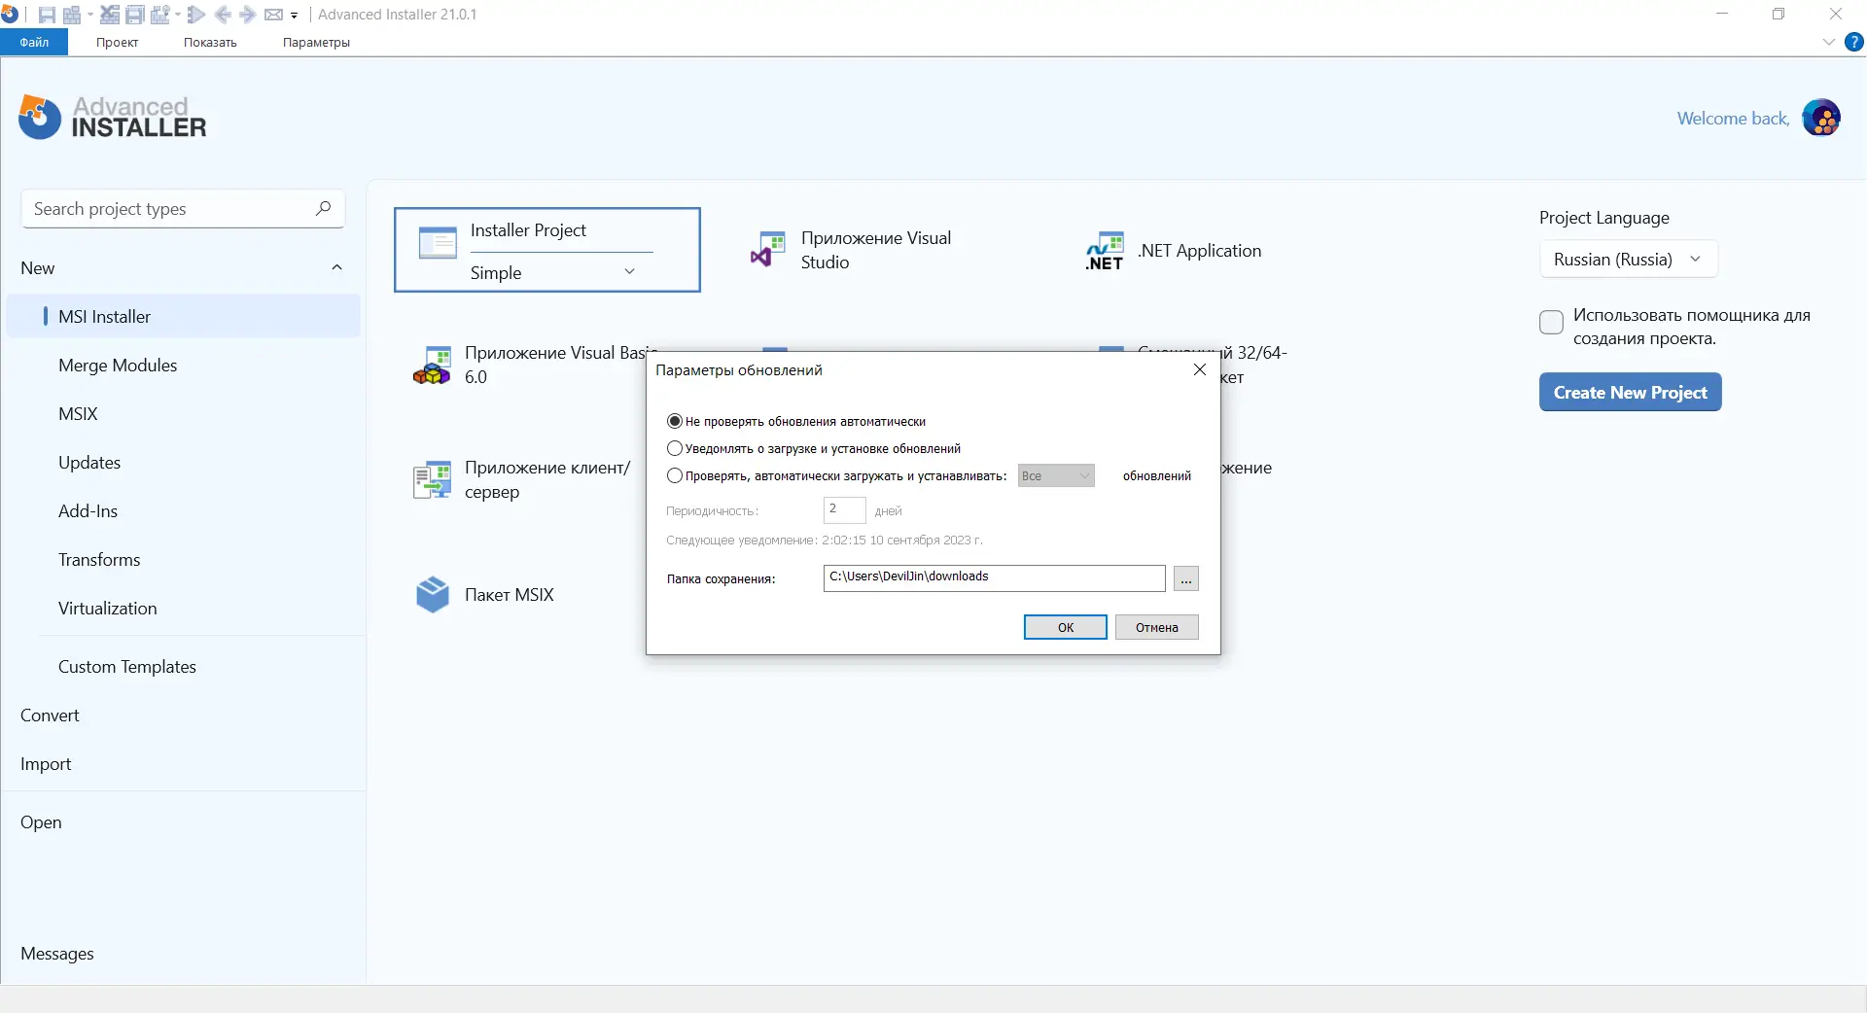Open Help via the blue question mark
Screen dimensions: 1867x1013
[1854, 42]
